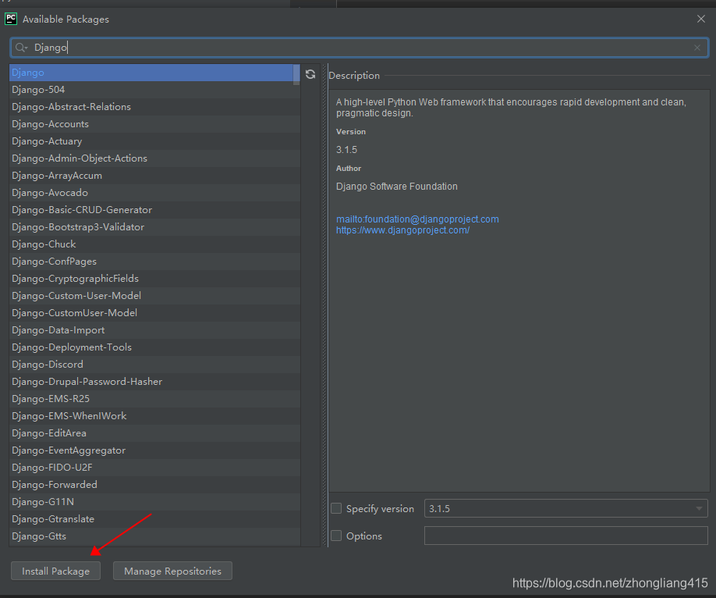Screen dimensions: 716x598
Task: Clear search text using the X icon
Action: click(x=697, y=48)
